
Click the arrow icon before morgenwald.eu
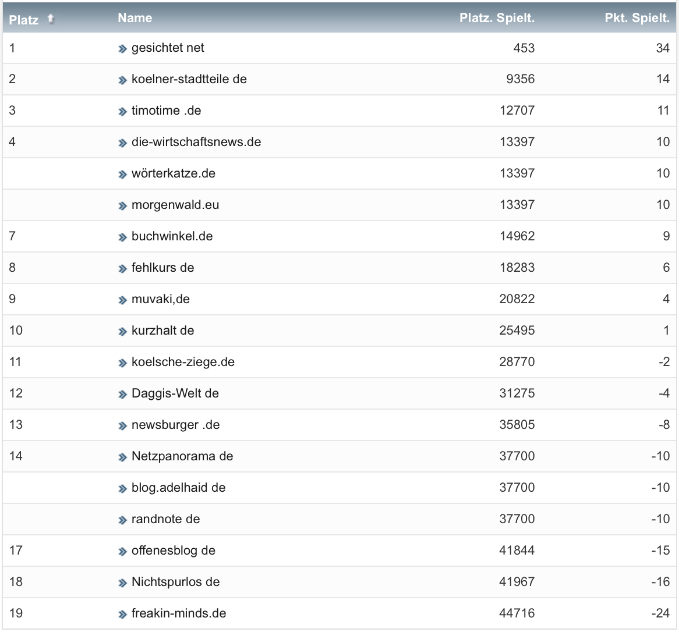pos(122,206)
